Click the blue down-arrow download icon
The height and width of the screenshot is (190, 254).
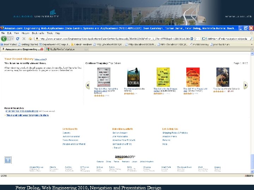point(8,160)
